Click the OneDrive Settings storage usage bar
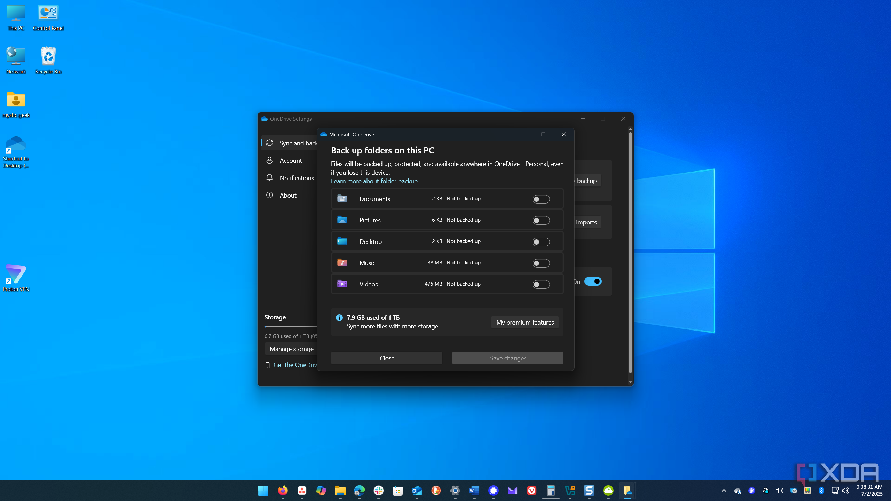 (x=291, y=327)
